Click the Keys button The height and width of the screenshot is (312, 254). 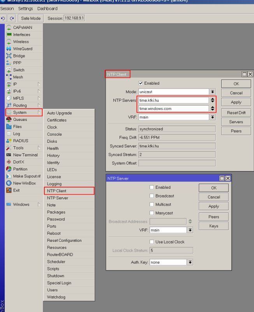pyautogui.click(x=213, y=226)
